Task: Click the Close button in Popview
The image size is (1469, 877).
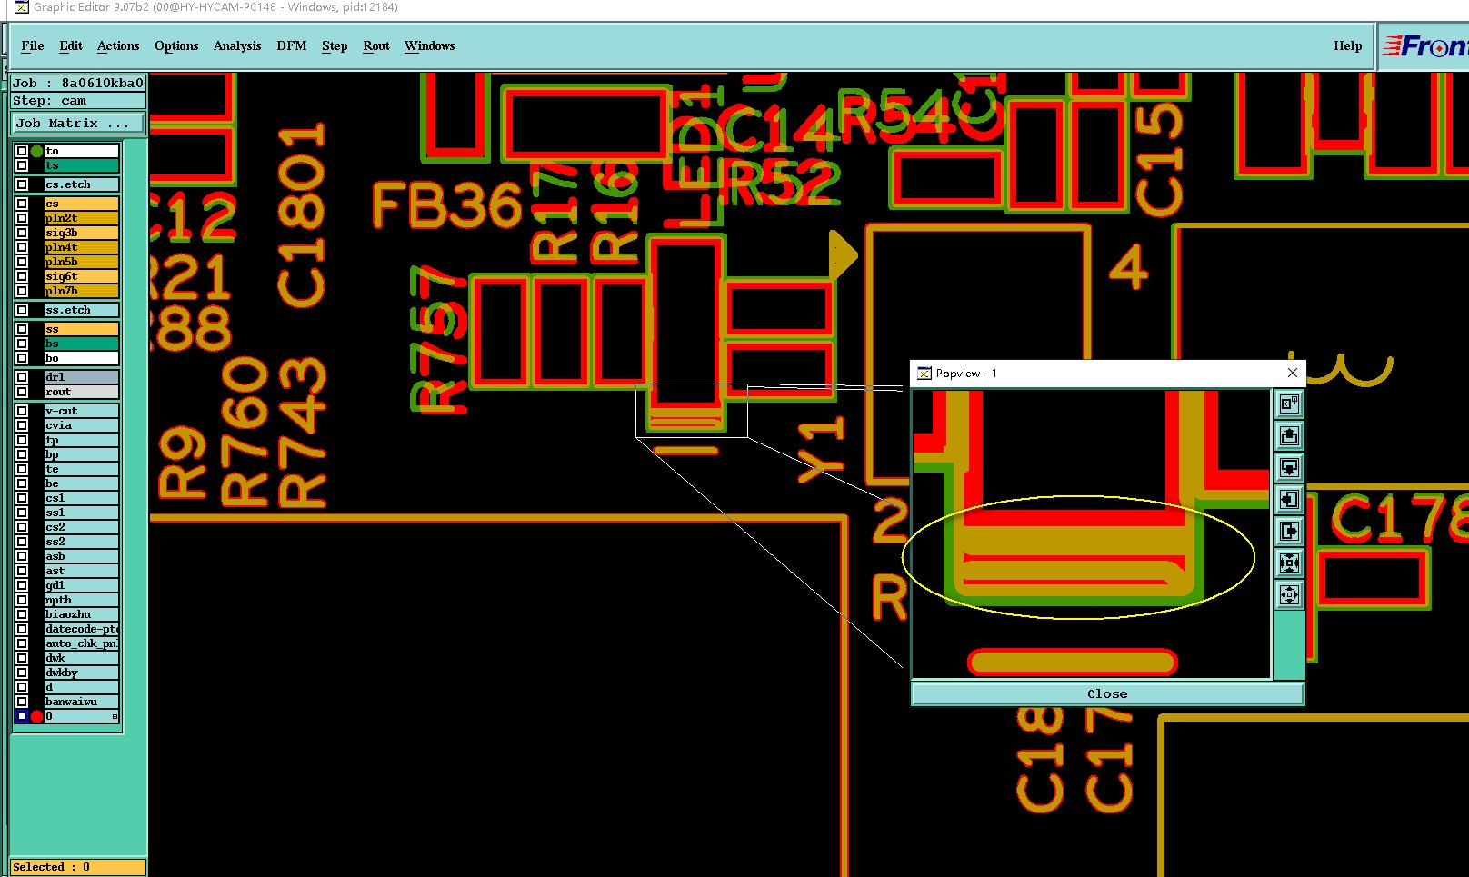Action: pos(1107,693)
